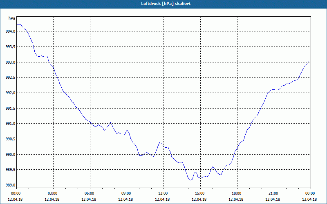Click the 00:00 time label above 12.04.18
The width and height of the screenshot is (327, 204).
coord(16,193)
